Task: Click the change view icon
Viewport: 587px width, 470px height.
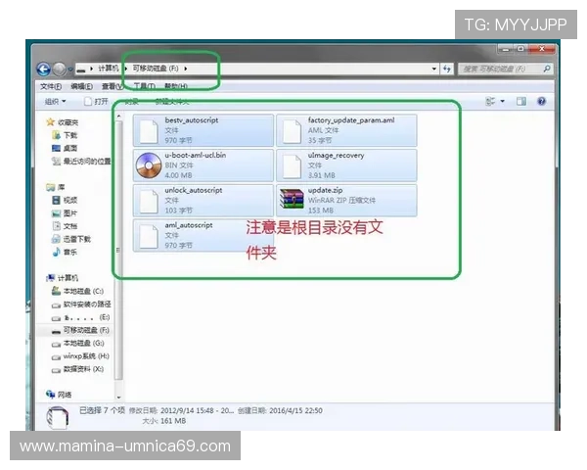Action: tap(490, 101)
